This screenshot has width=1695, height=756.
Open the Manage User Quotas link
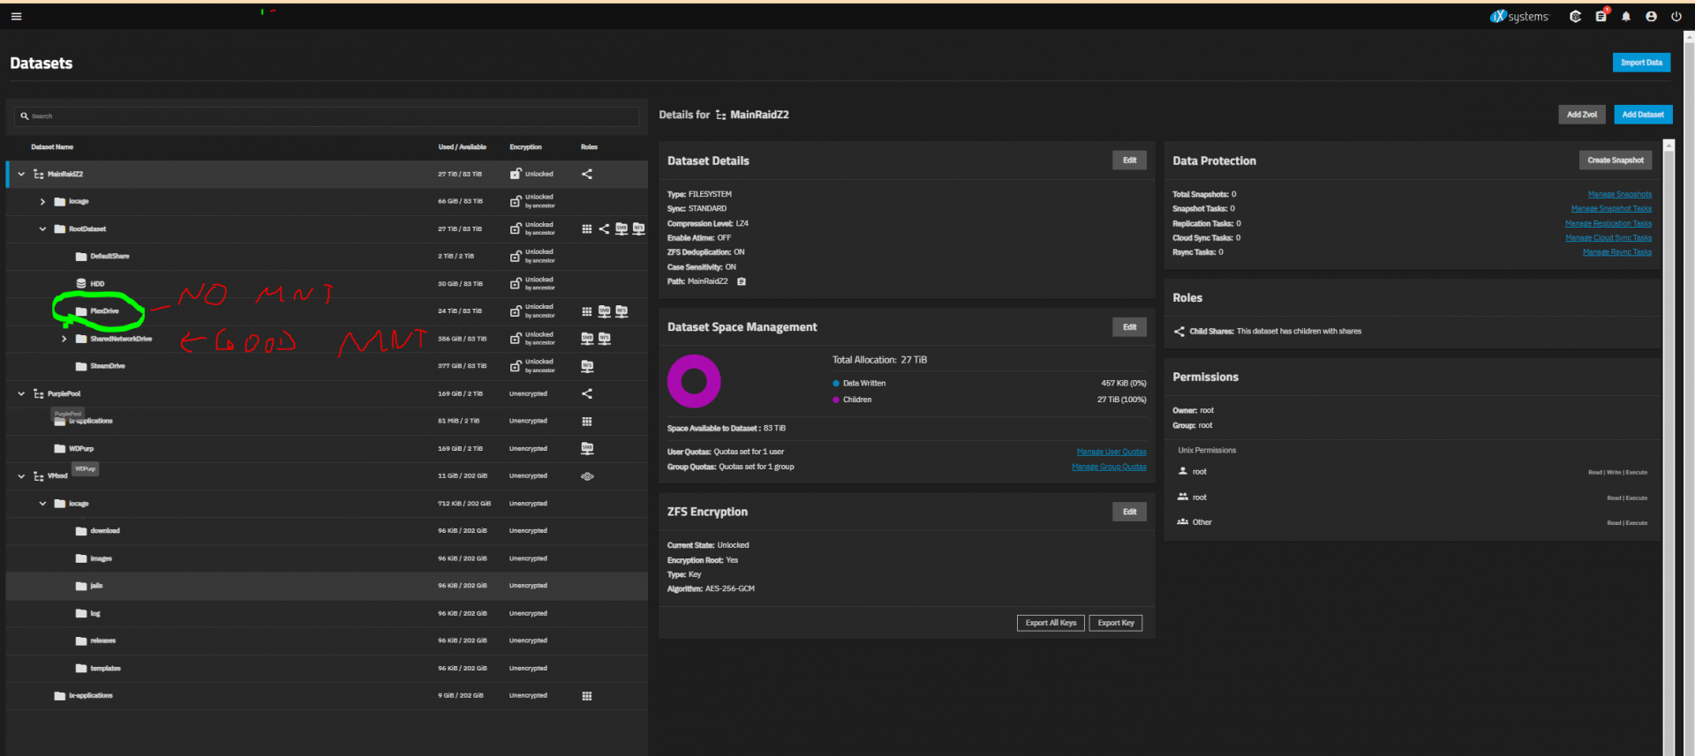pos(1111,452)
